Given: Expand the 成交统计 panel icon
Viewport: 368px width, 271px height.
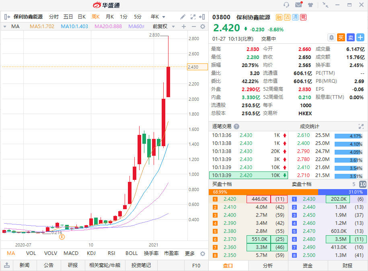Looking at the screenshot, I should 361,126.
